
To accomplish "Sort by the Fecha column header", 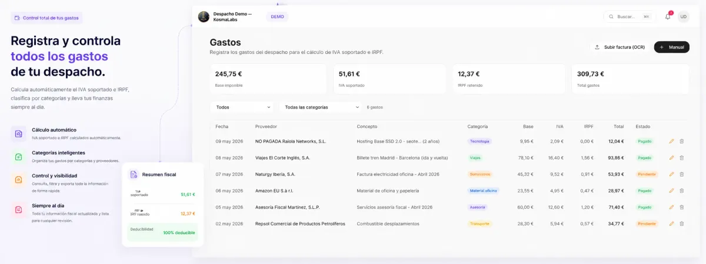I will click(x=222, y=126).
